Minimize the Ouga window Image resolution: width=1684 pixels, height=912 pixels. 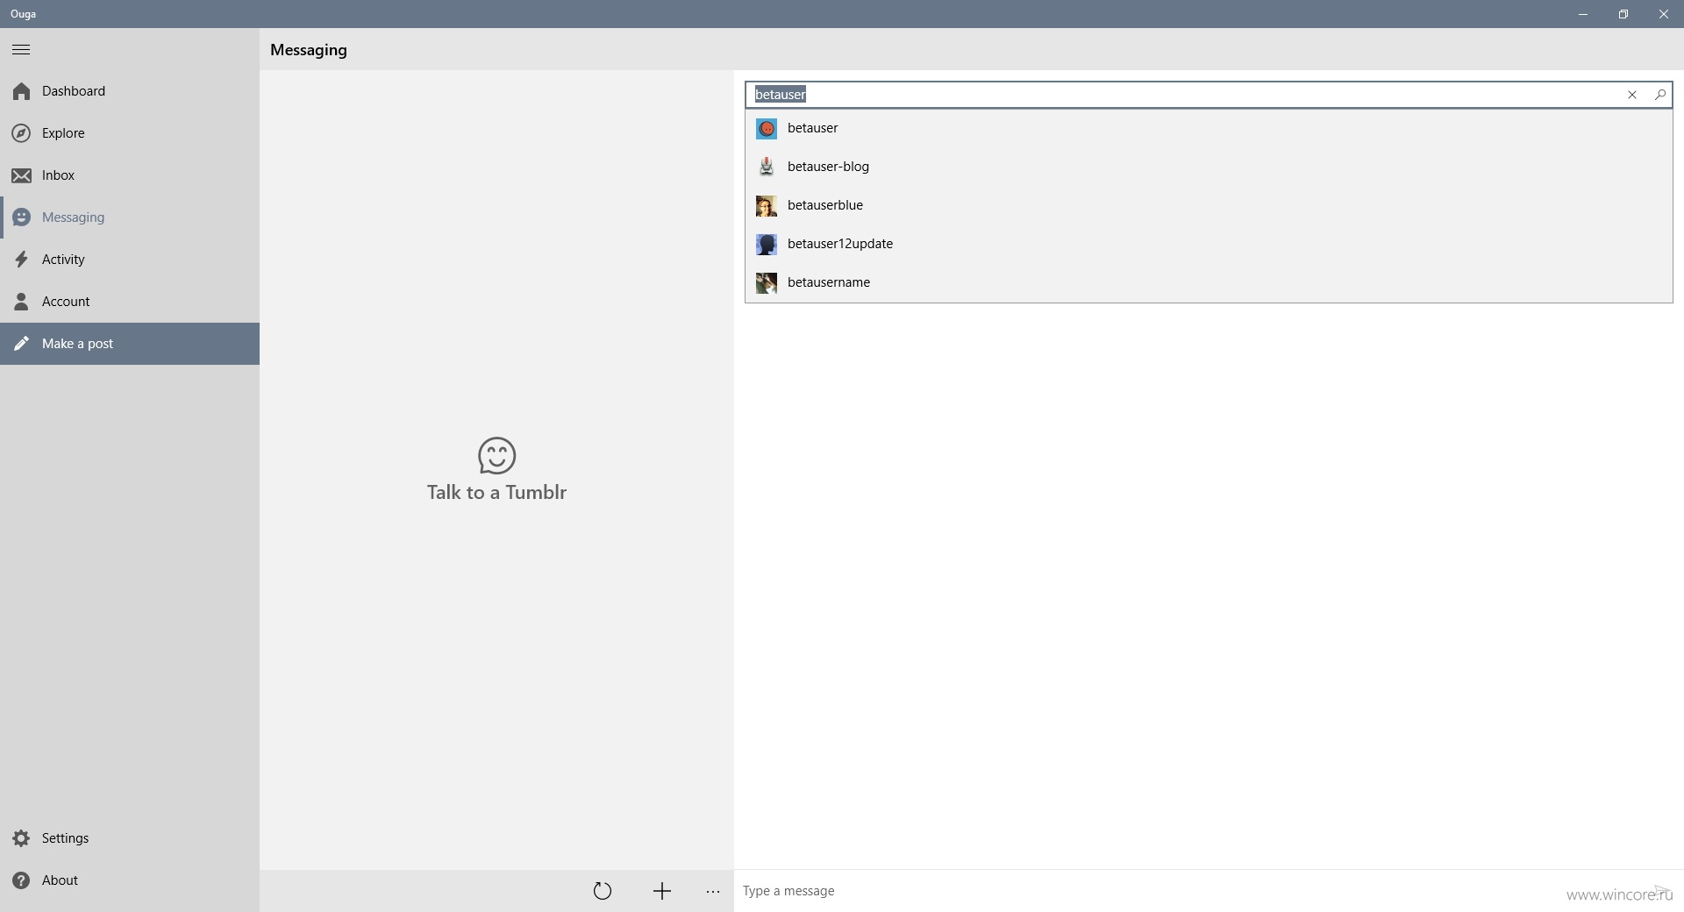coord(1583,14)
